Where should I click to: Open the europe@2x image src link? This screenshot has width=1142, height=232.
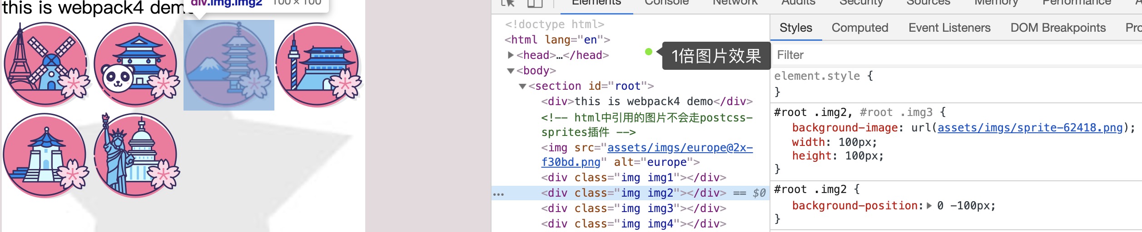click(x=680, y=148)
